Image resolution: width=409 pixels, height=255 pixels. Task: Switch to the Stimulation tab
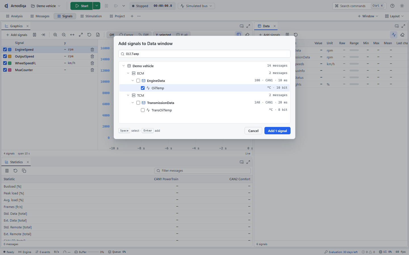click(91, 16)
